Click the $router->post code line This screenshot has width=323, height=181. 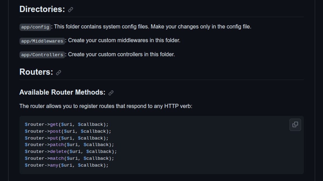click(68, 131)
